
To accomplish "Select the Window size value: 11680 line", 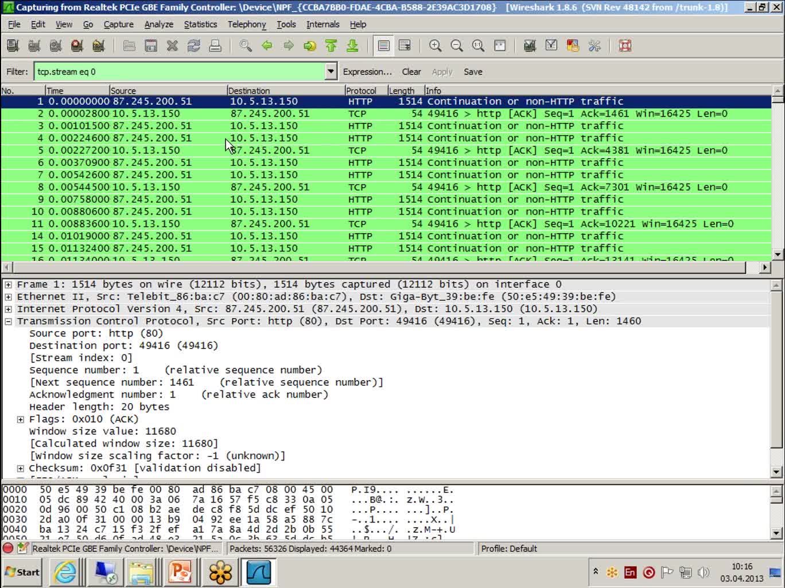I will [103, 431].
